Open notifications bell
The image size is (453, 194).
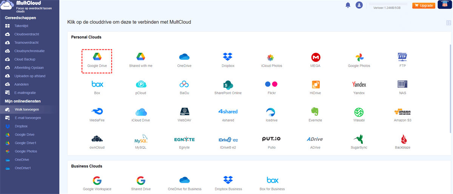348,5
